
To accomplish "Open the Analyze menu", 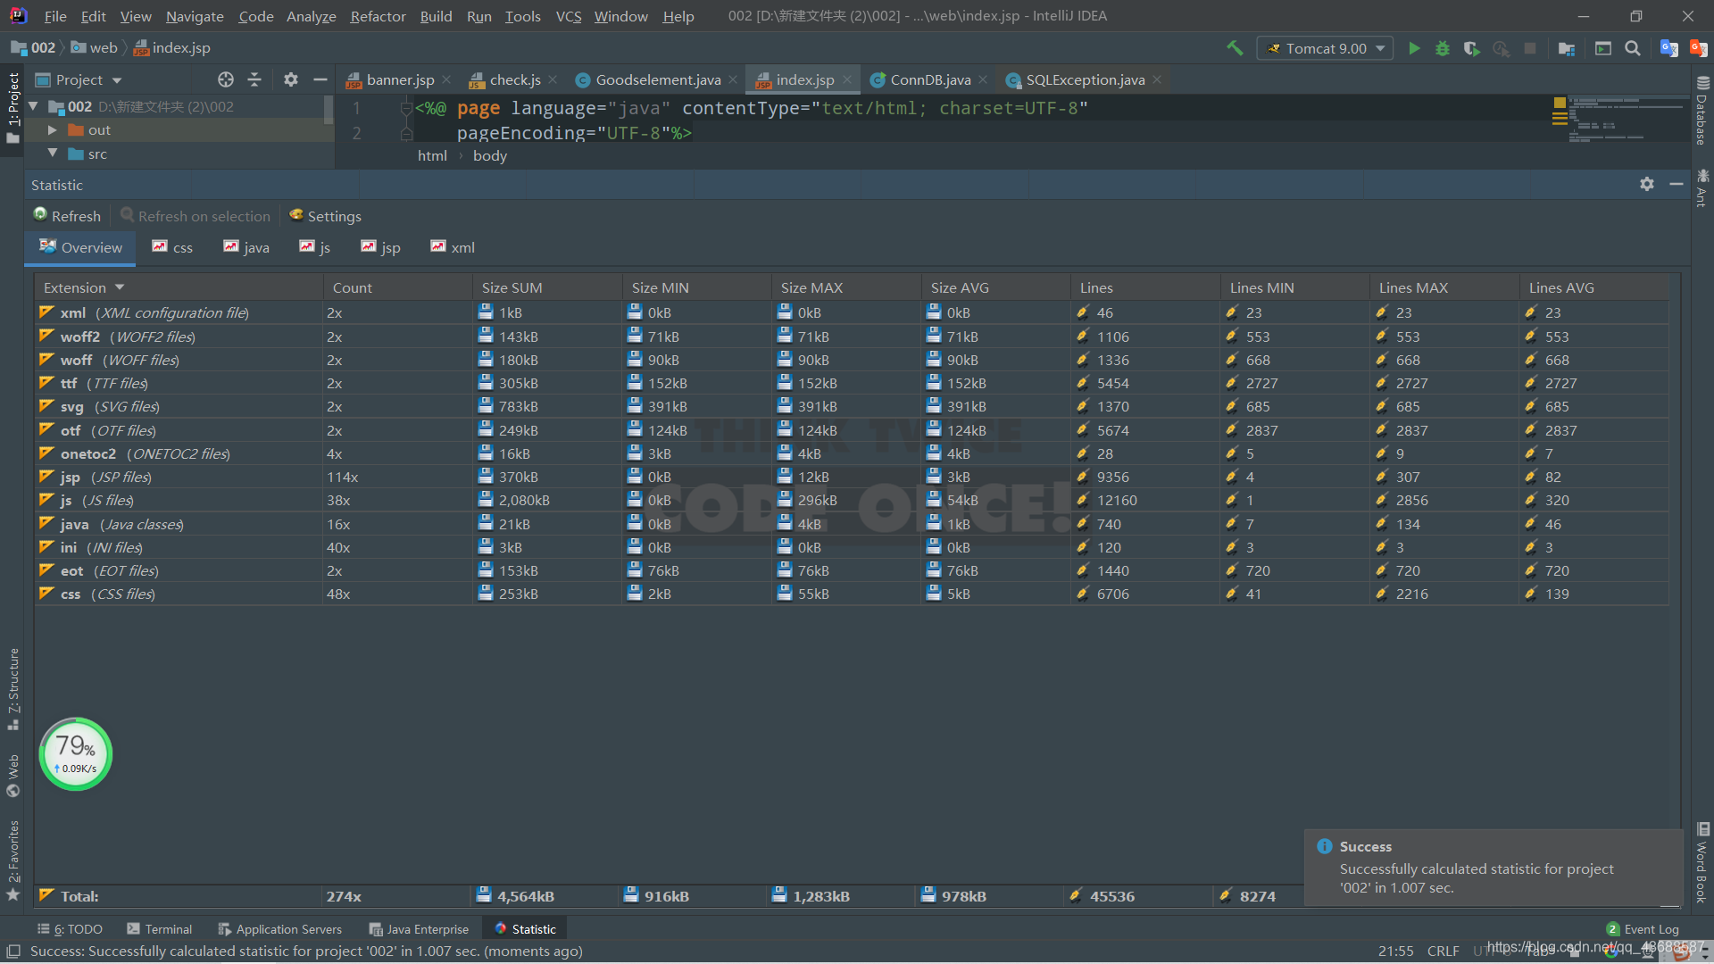I will 311,16.
